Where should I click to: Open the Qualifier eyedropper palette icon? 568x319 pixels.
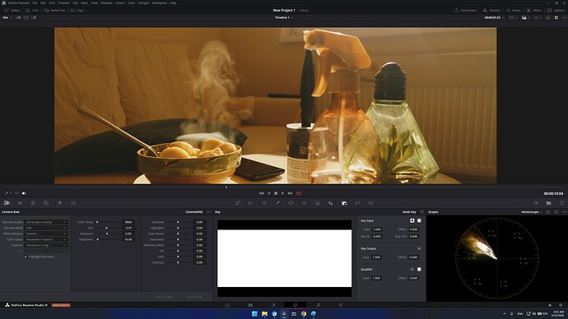point(277,203)
